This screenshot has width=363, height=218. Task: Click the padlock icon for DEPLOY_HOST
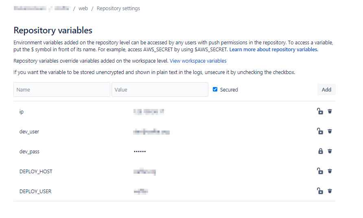320,171
